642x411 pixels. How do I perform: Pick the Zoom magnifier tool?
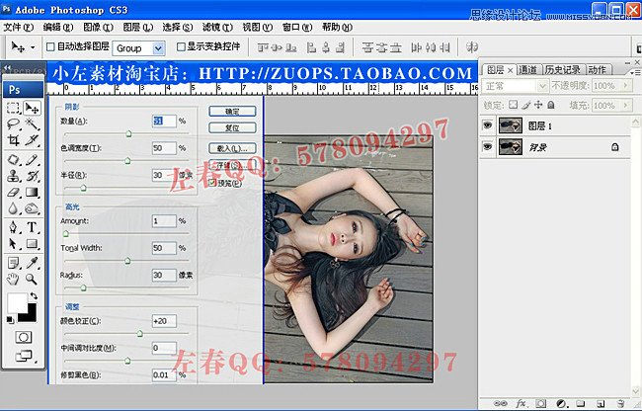click(33, 279)
